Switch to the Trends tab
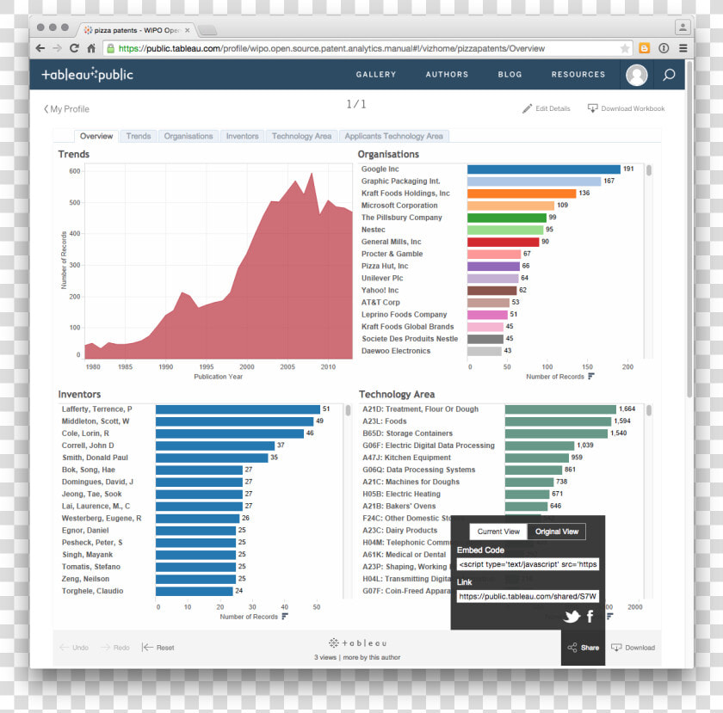Screen dimensions: 723x713 (139, 136)
